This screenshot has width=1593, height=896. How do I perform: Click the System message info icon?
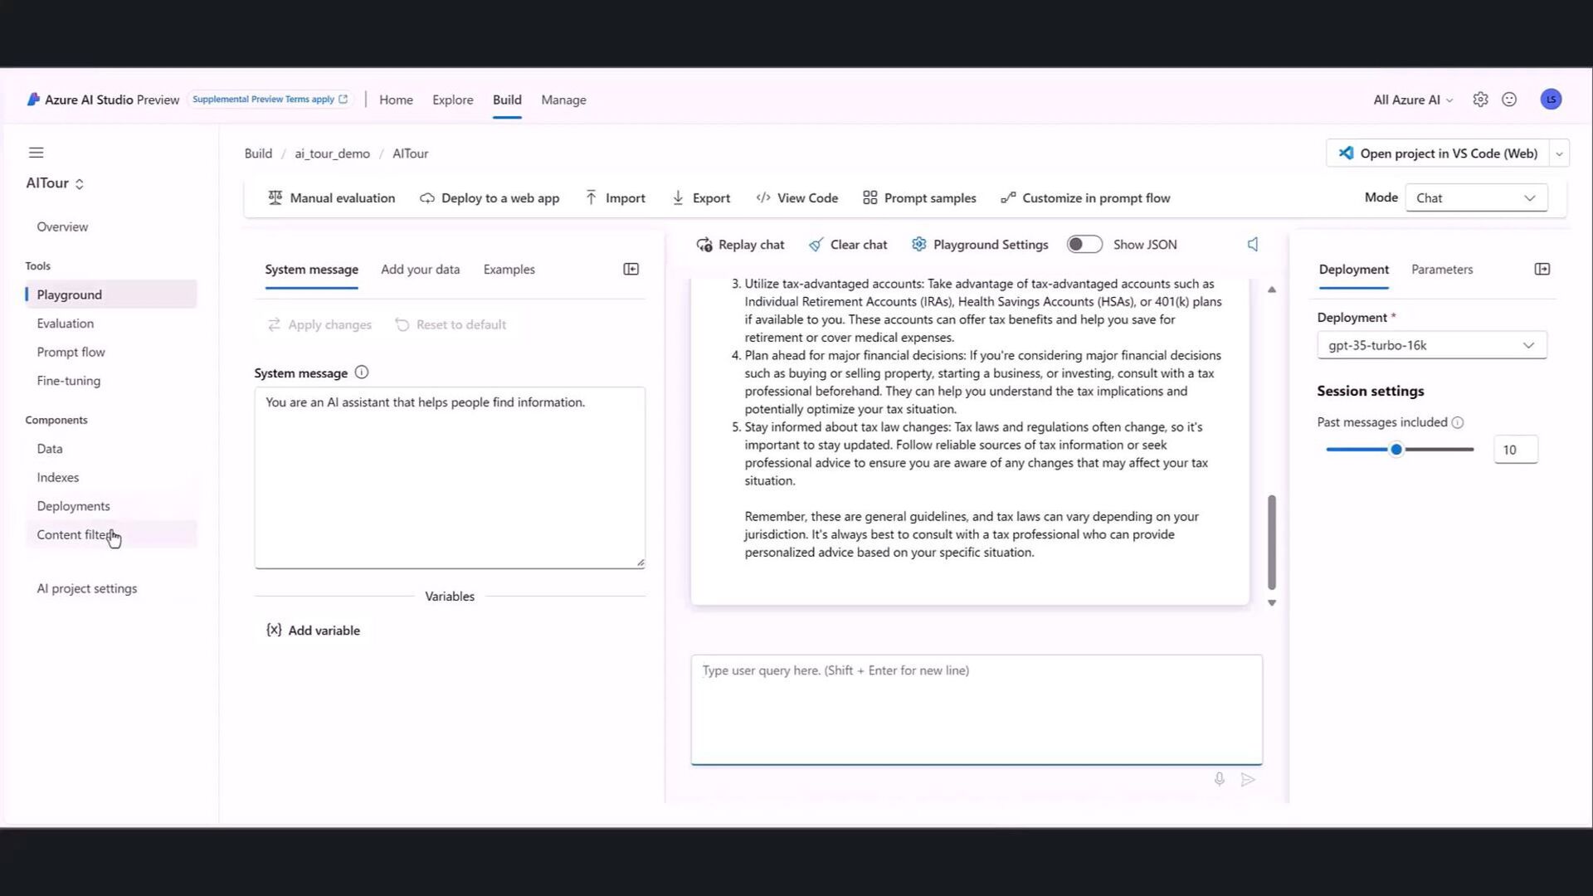pyautogui.click(x=362, y=373)
